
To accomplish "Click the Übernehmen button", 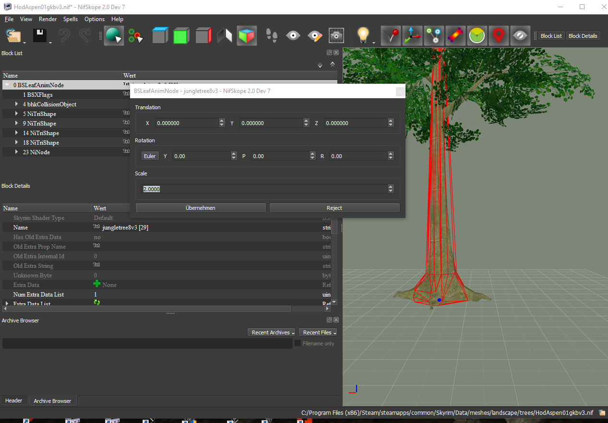I will [x=201, y=208].
